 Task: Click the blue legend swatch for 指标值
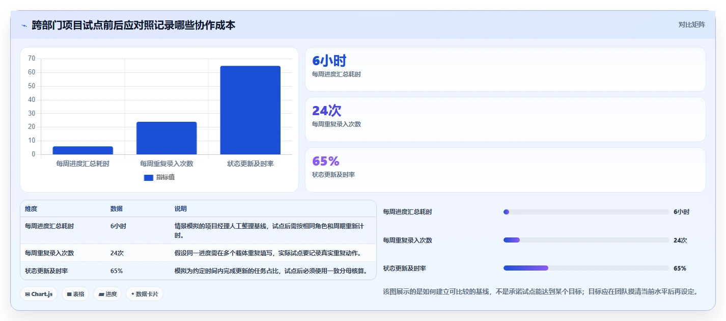pyautogui.click(x=149, y=177)
